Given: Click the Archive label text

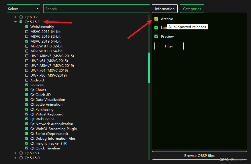Looking at the screenshot, I should (x=167, y=19).
